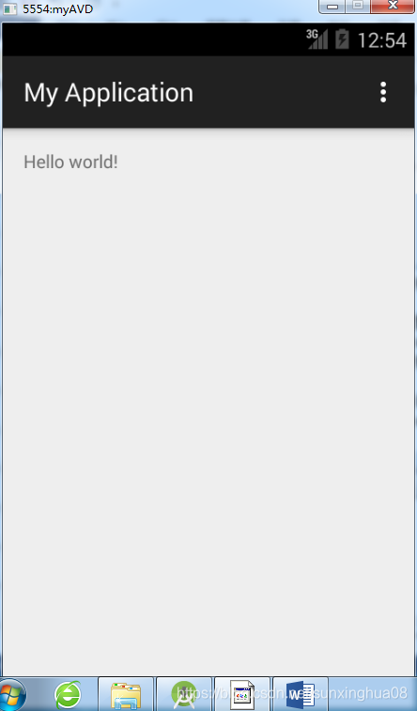Click the 5554:myAVD window title text
This screenshot has width=417, height=711.
(x=57, y=9)
